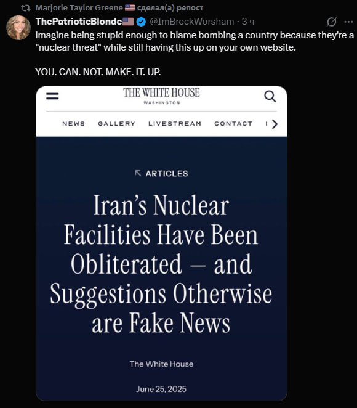
Task: Select the NEWS tab
Action: 73,124
